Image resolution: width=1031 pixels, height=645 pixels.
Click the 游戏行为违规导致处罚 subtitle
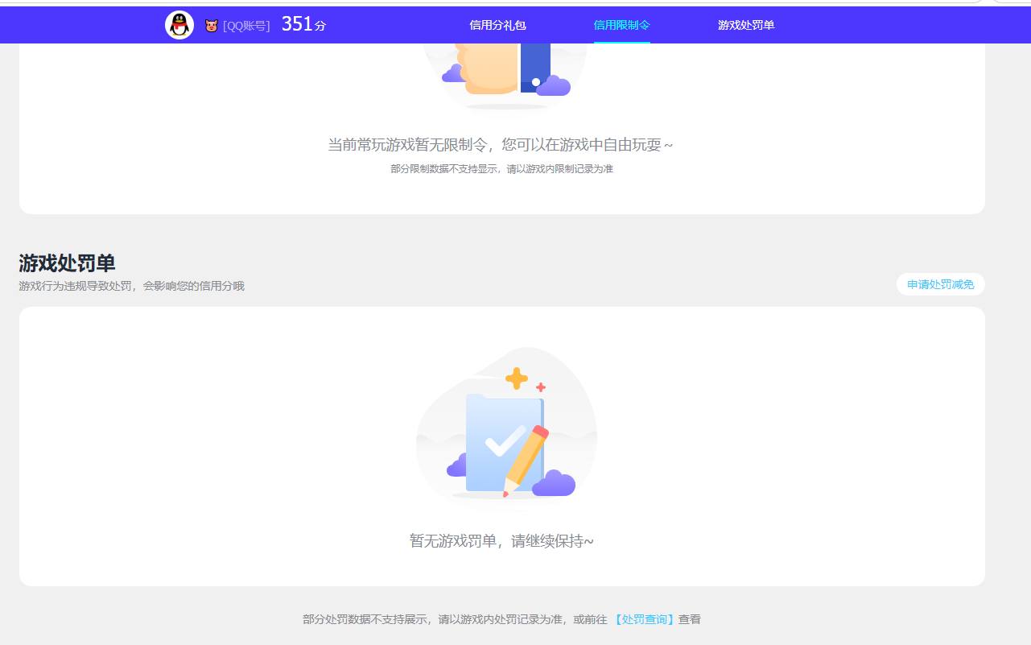[131, 286]
